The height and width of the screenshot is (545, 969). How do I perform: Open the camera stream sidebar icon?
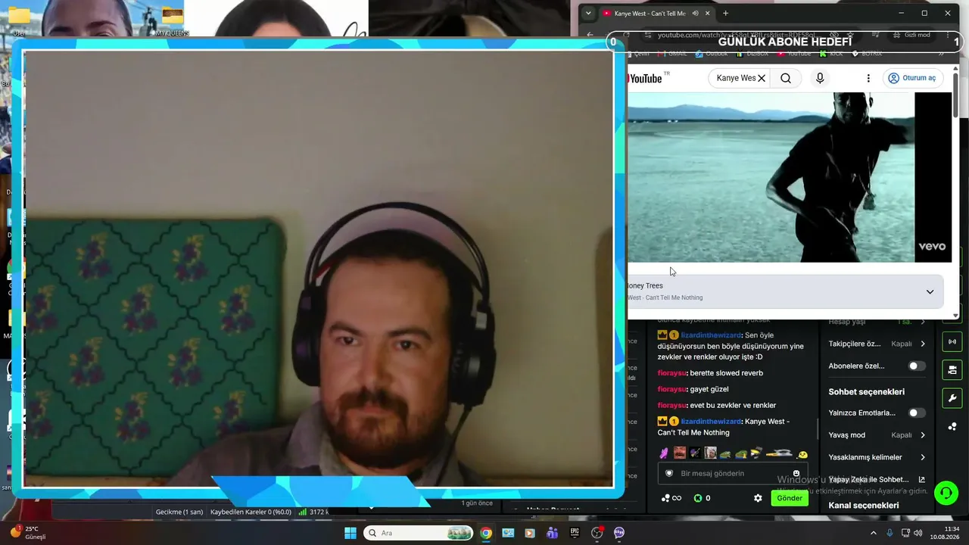click(952, 369)
